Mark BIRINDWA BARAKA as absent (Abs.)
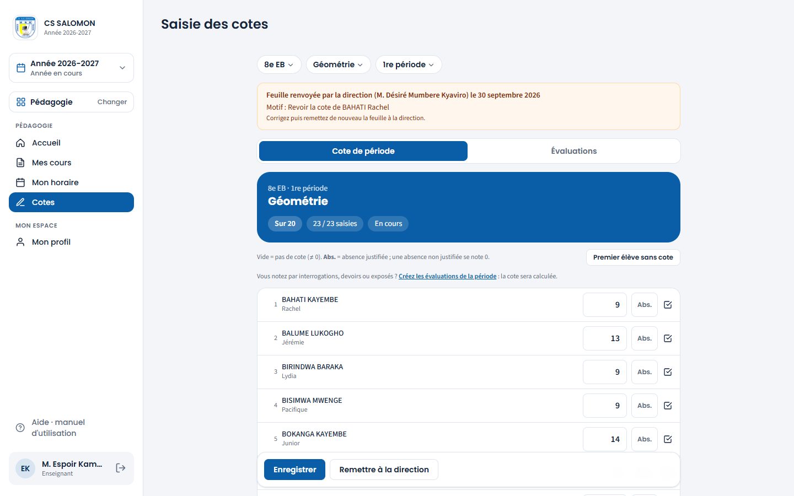The width and height of the screenshot is (794, 496). [x=645, y=372]
